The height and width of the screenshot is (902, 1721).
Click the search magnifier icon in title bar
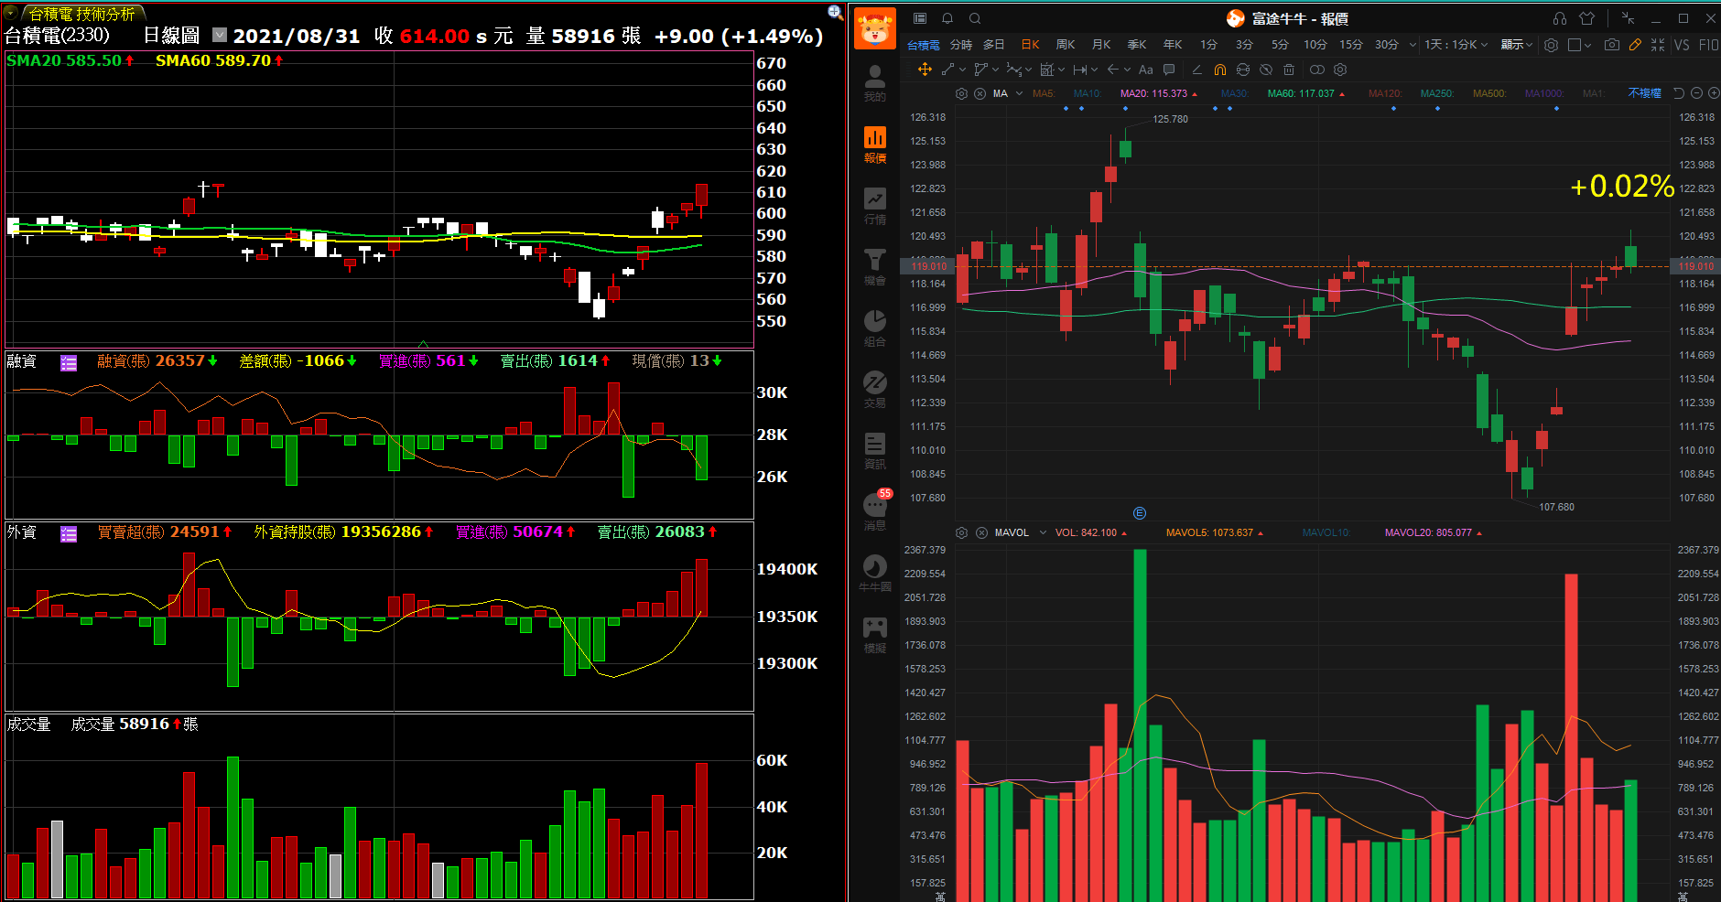click(x=975, y=18)
